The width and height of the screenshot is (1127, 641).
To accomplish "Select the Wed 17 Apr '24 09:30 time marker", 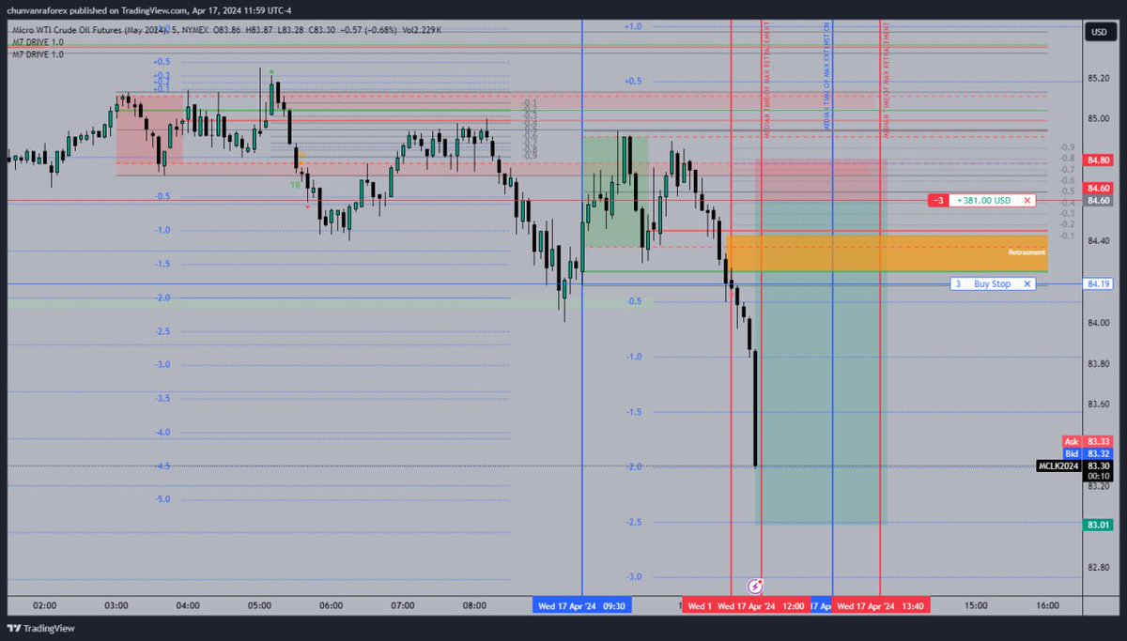I will tap(580, 606).
